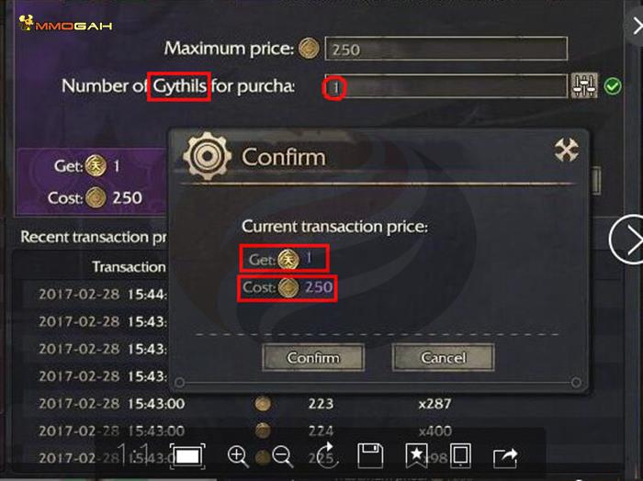Image resolution: width=643 pixels, height=481 pixels.
Task: Click the zoom in magnifier icon
Action: [238, 456]
